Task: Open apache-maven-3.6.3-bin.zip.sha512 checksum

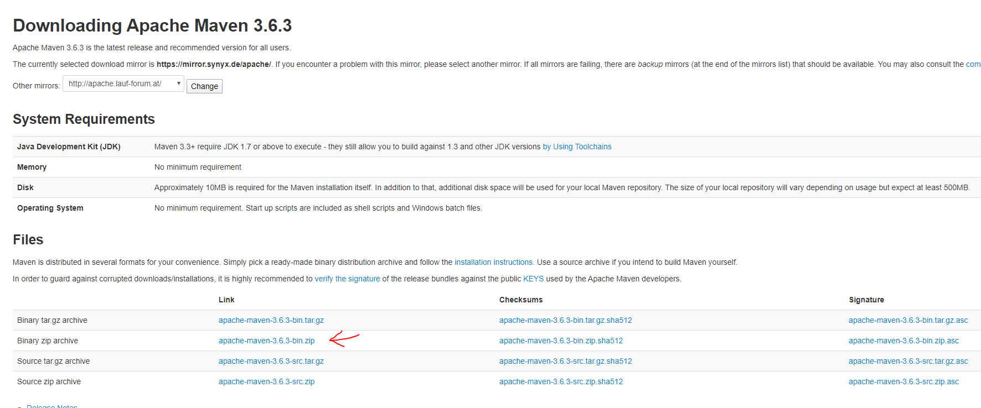Action: [x=561, y=341]
